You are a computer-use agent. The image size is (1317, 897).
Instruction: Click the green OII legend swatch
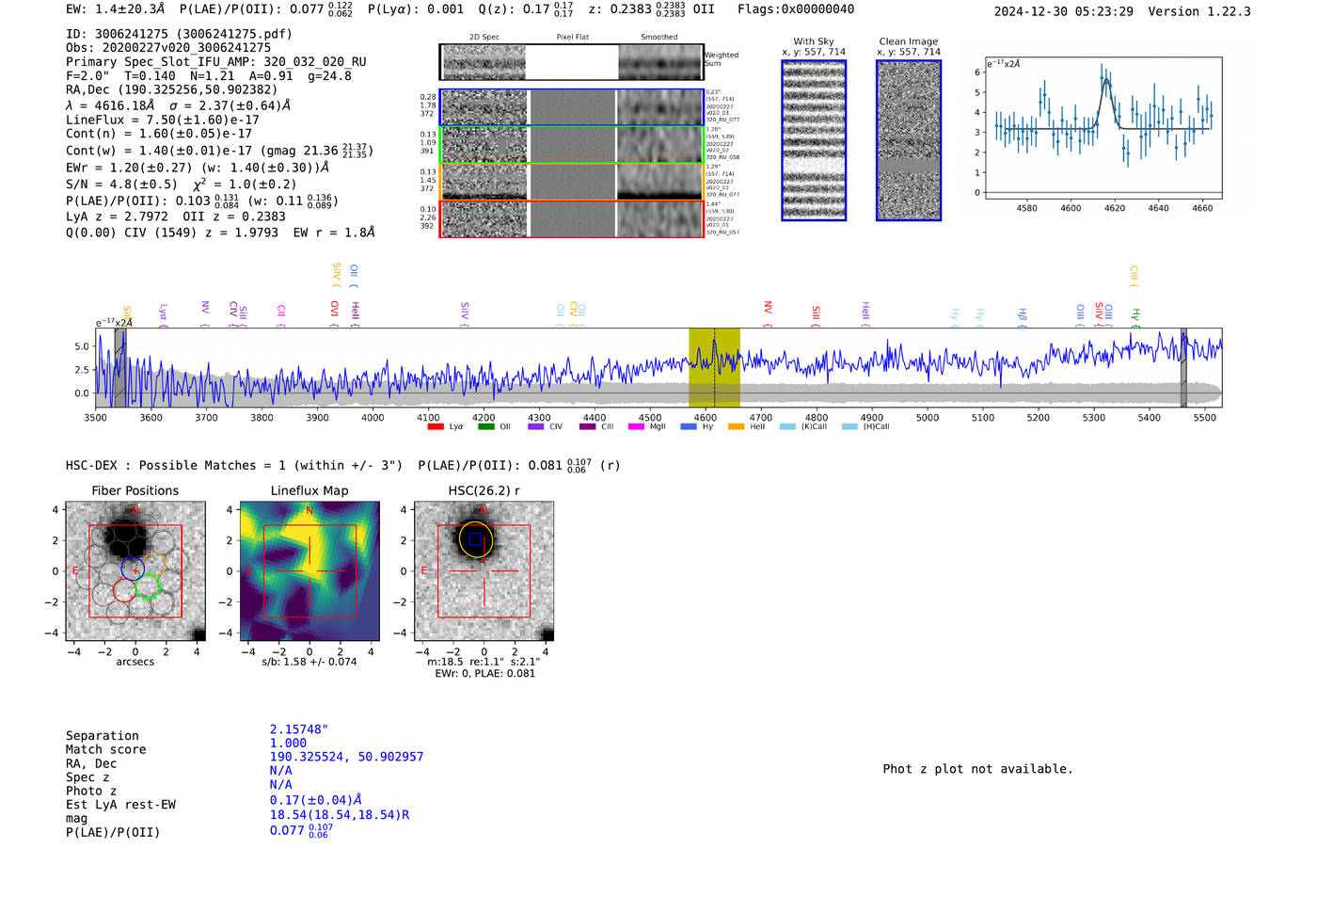[x=485, y=426]
